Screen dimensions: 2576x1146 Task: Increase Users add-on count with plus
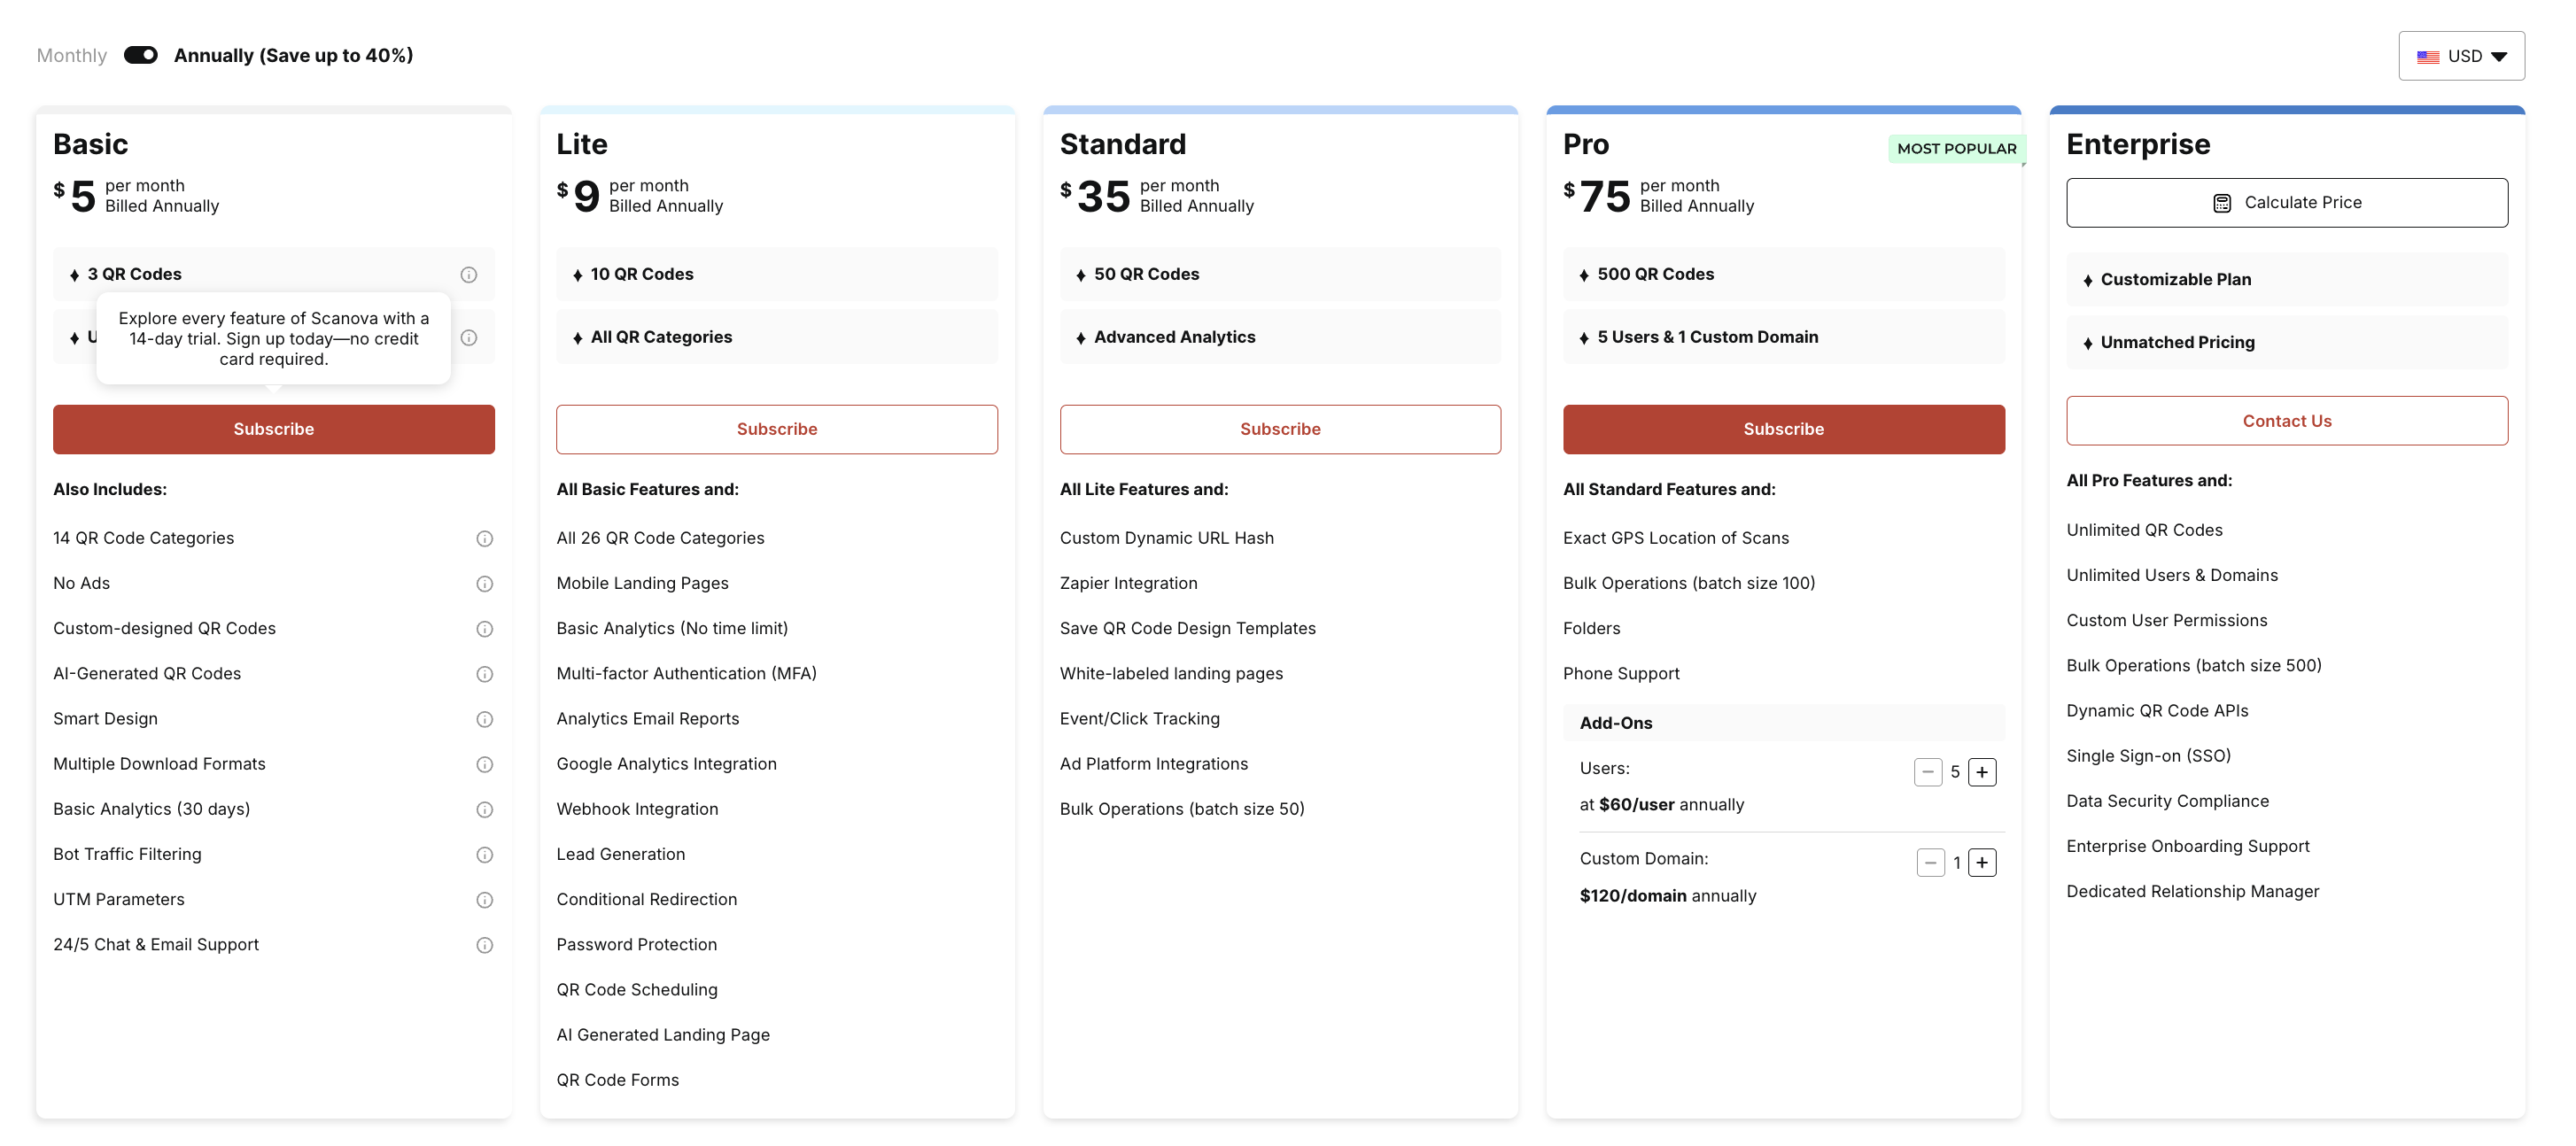click(x=1982, y=772)
